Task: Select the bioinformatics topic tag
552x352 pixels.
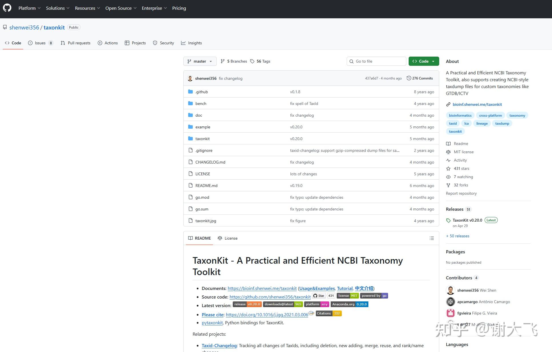Action: [460, 116]
